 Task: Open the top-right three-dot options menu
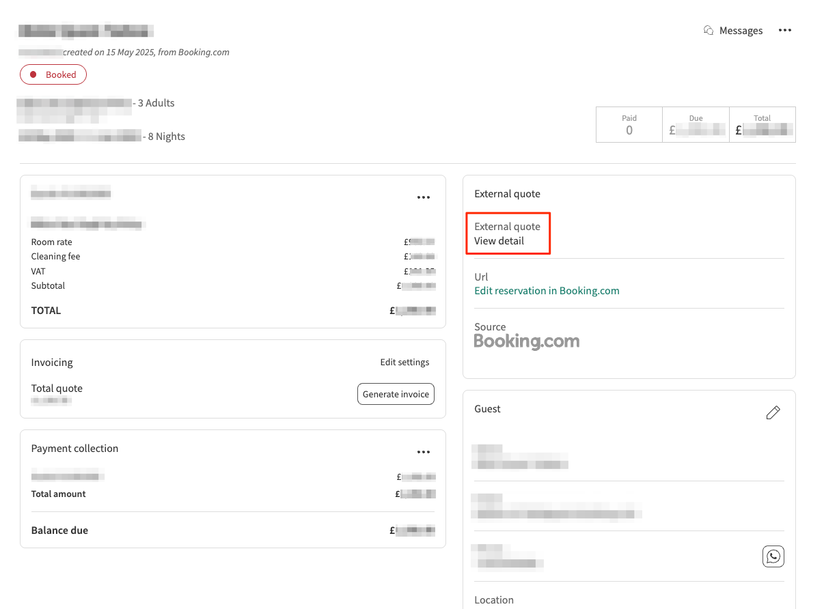coord(785,31)
